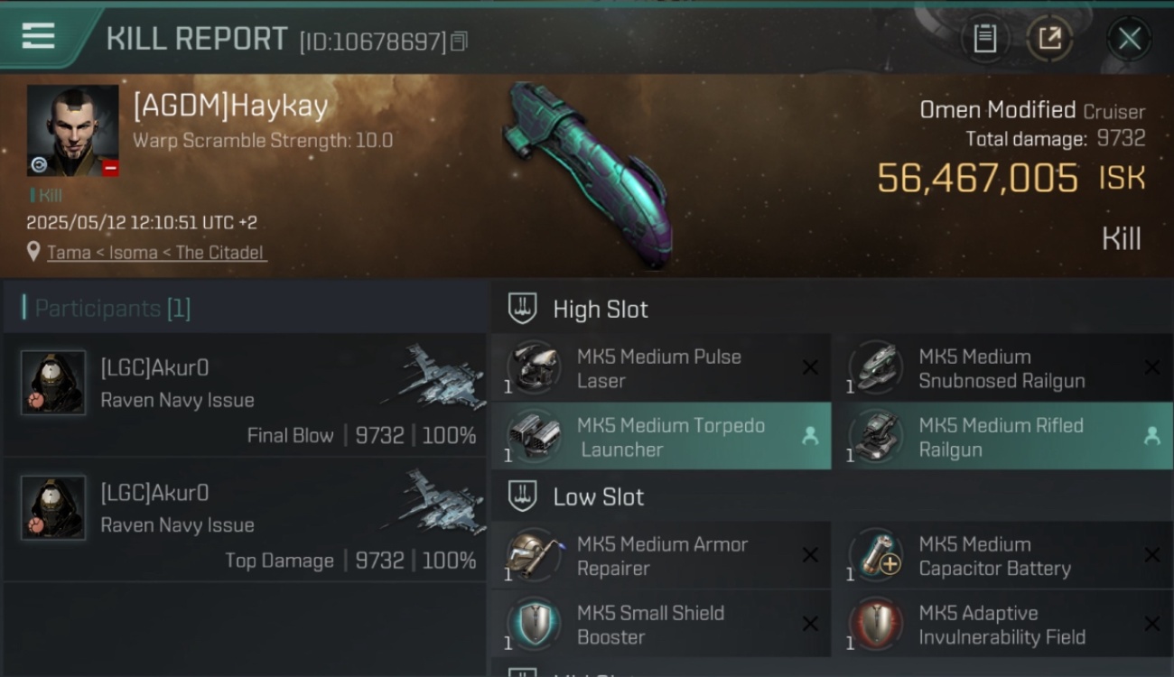Open the clipboard notes icon
Image resolution: width=1174 pixels, height=677 pixels.
pyautogui.click(x=984, y=39)
